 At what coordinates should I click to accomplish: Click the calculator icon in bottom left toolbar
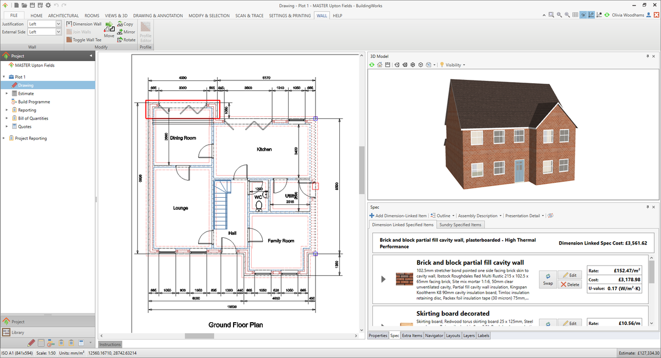tap(41, 343)
